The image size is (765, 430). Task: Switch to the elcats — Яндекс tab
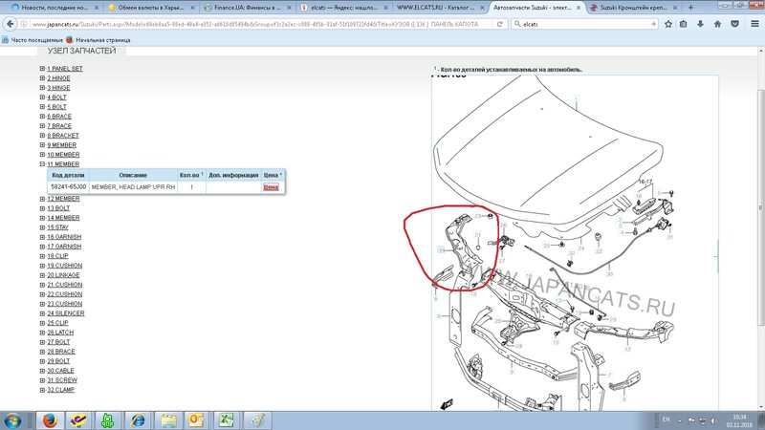click(343, 8)
